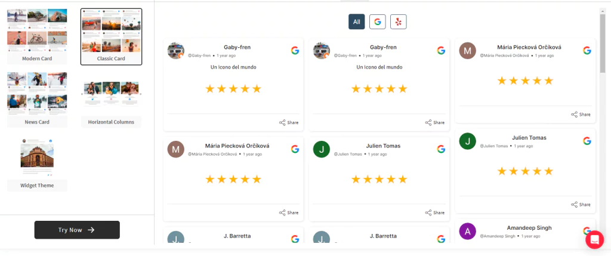Select the Widget Theme layout
This screenshot has width=611, height=256.
coord(37,164)
